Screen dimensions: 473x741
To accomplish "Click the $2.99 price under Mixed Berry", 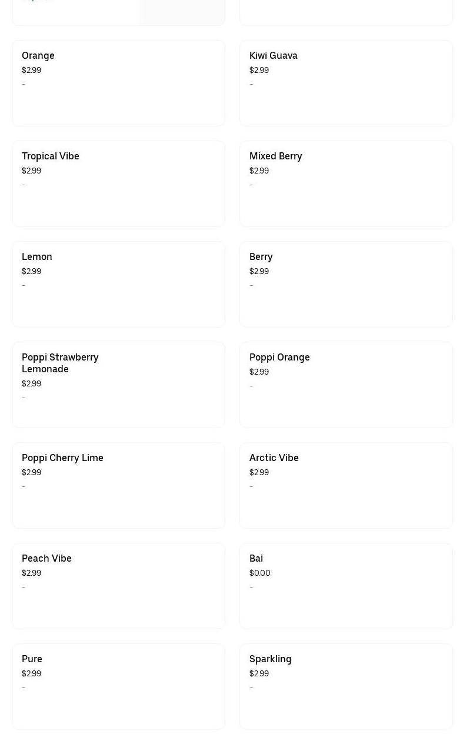I will tap(259, 171).
